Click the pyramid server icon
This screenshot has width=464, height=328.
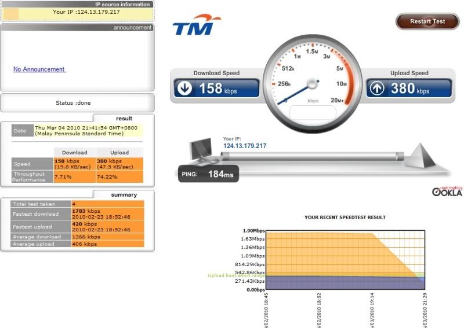[x=423, y=156]
